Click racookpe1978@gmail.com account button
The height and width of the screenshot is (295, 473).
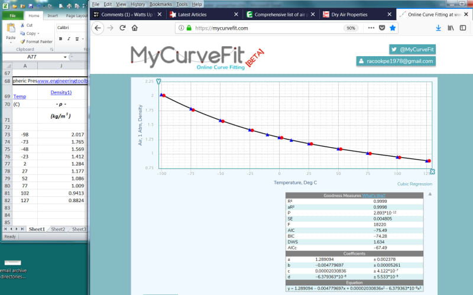click(396, 61)
